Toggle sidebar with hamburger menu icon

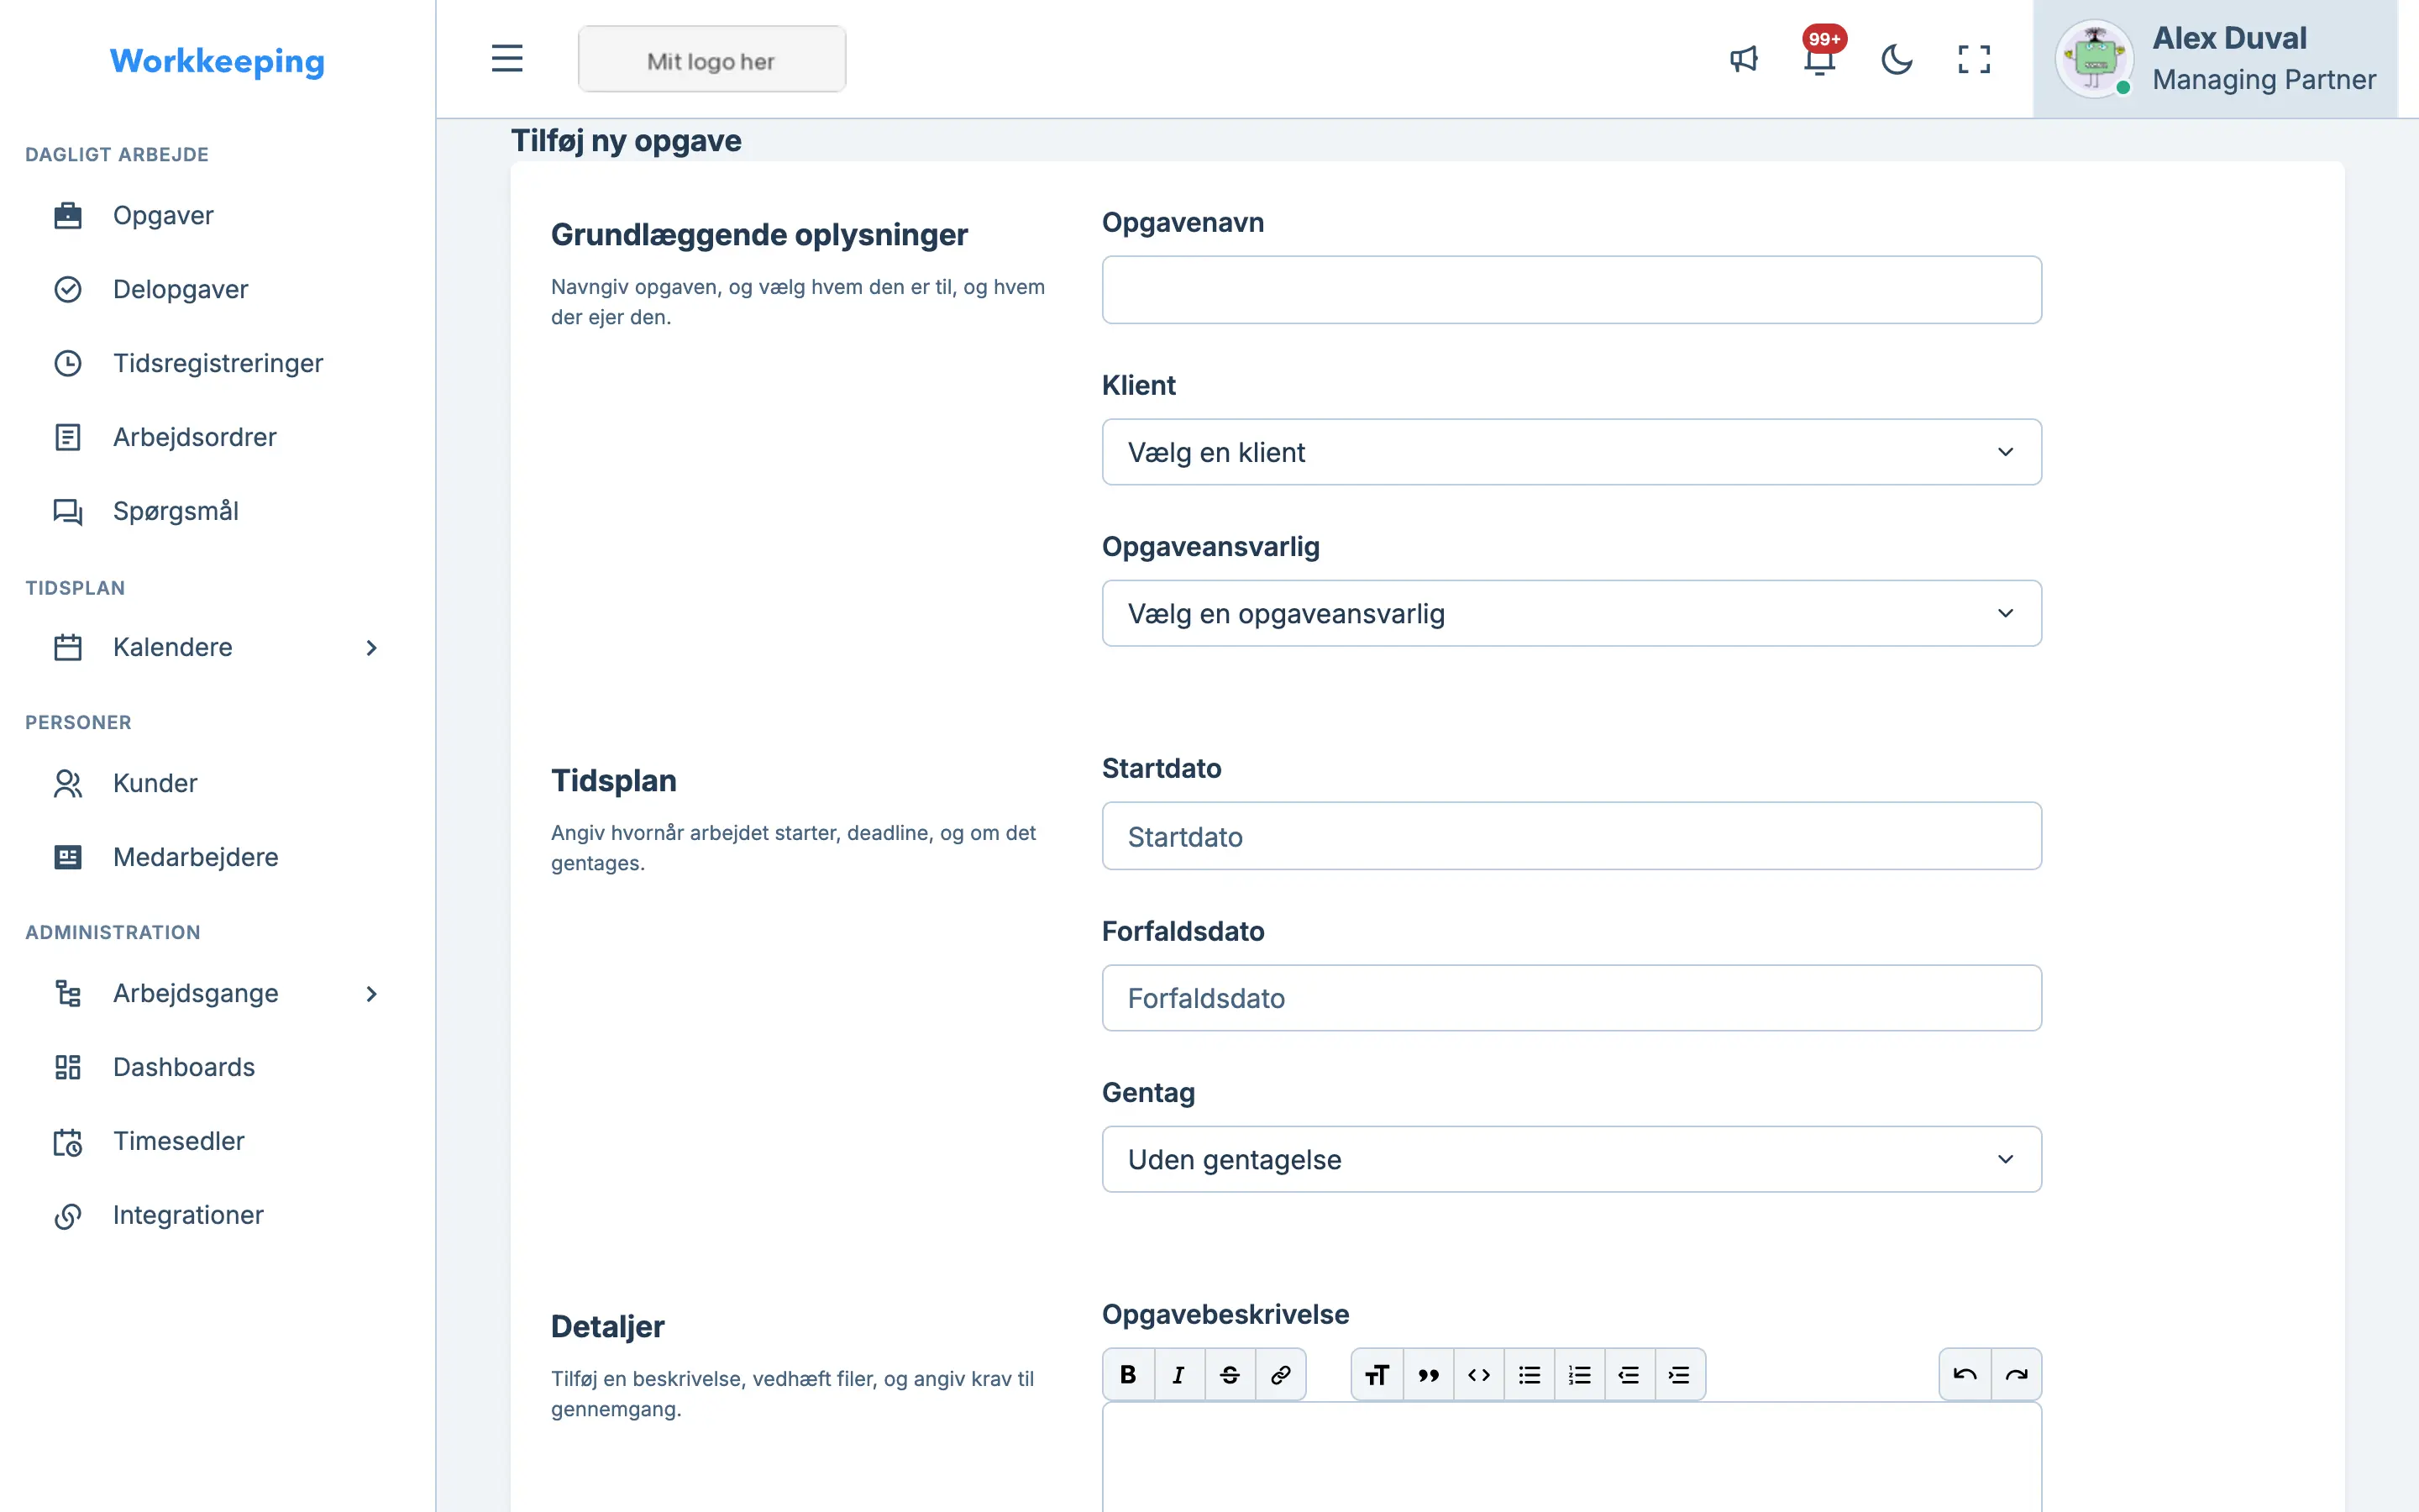click(x=506, y=59)
